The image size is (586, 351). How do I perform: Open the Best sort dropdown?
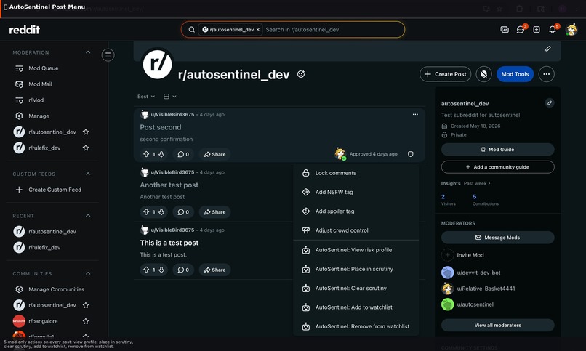click(x=145, y=97)
